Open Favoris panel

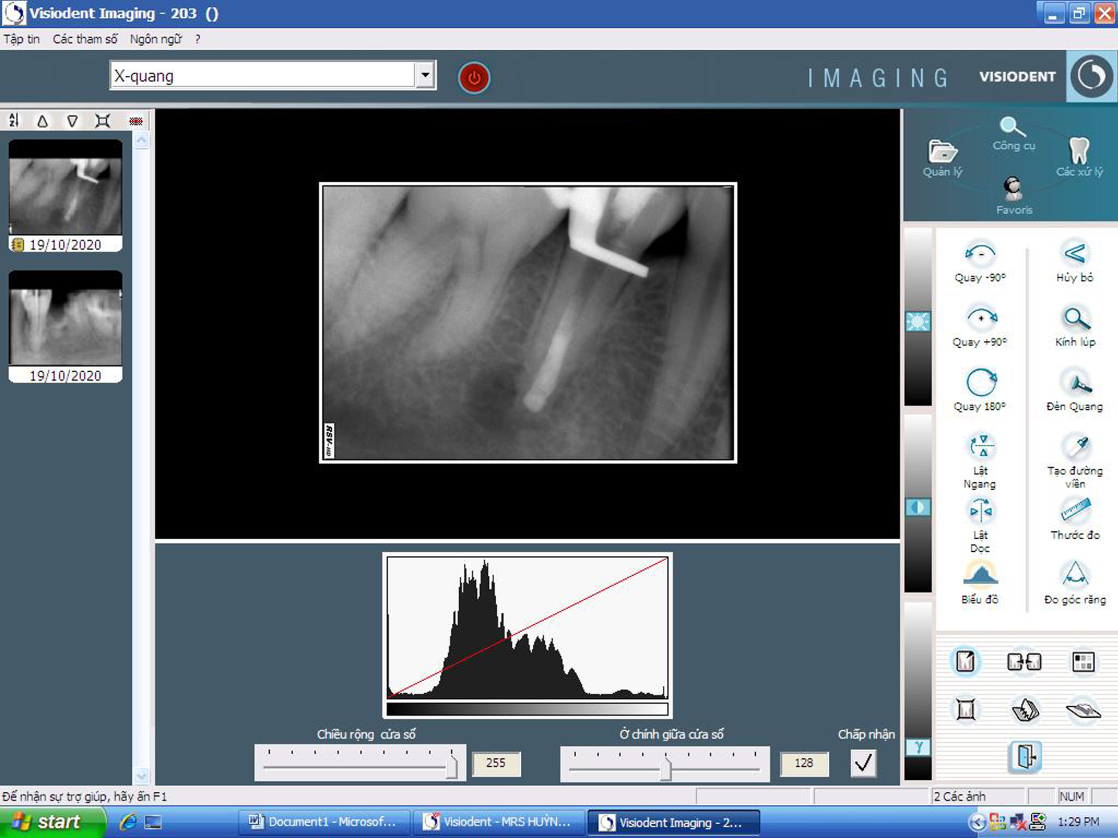pyautogui.click(x=1014, y=196)
